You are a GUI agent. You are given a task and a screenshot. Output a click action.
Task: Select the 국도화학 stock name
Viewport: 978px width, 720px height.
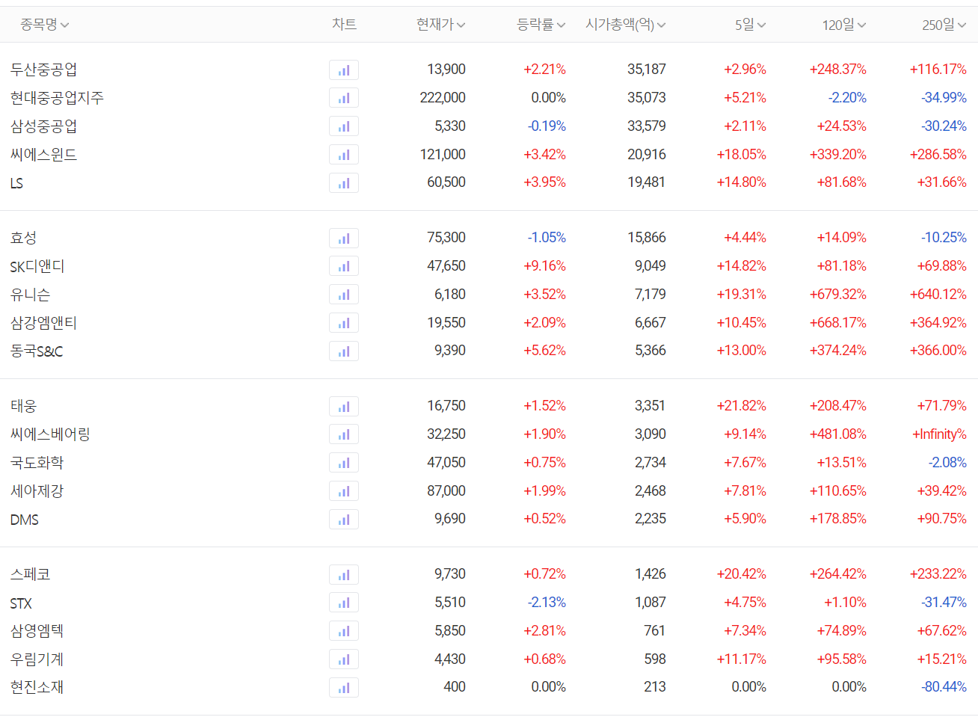37,463
